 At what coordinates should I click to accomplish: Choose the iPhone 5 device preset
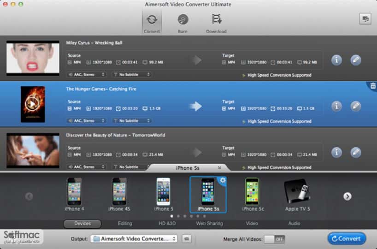164,195
